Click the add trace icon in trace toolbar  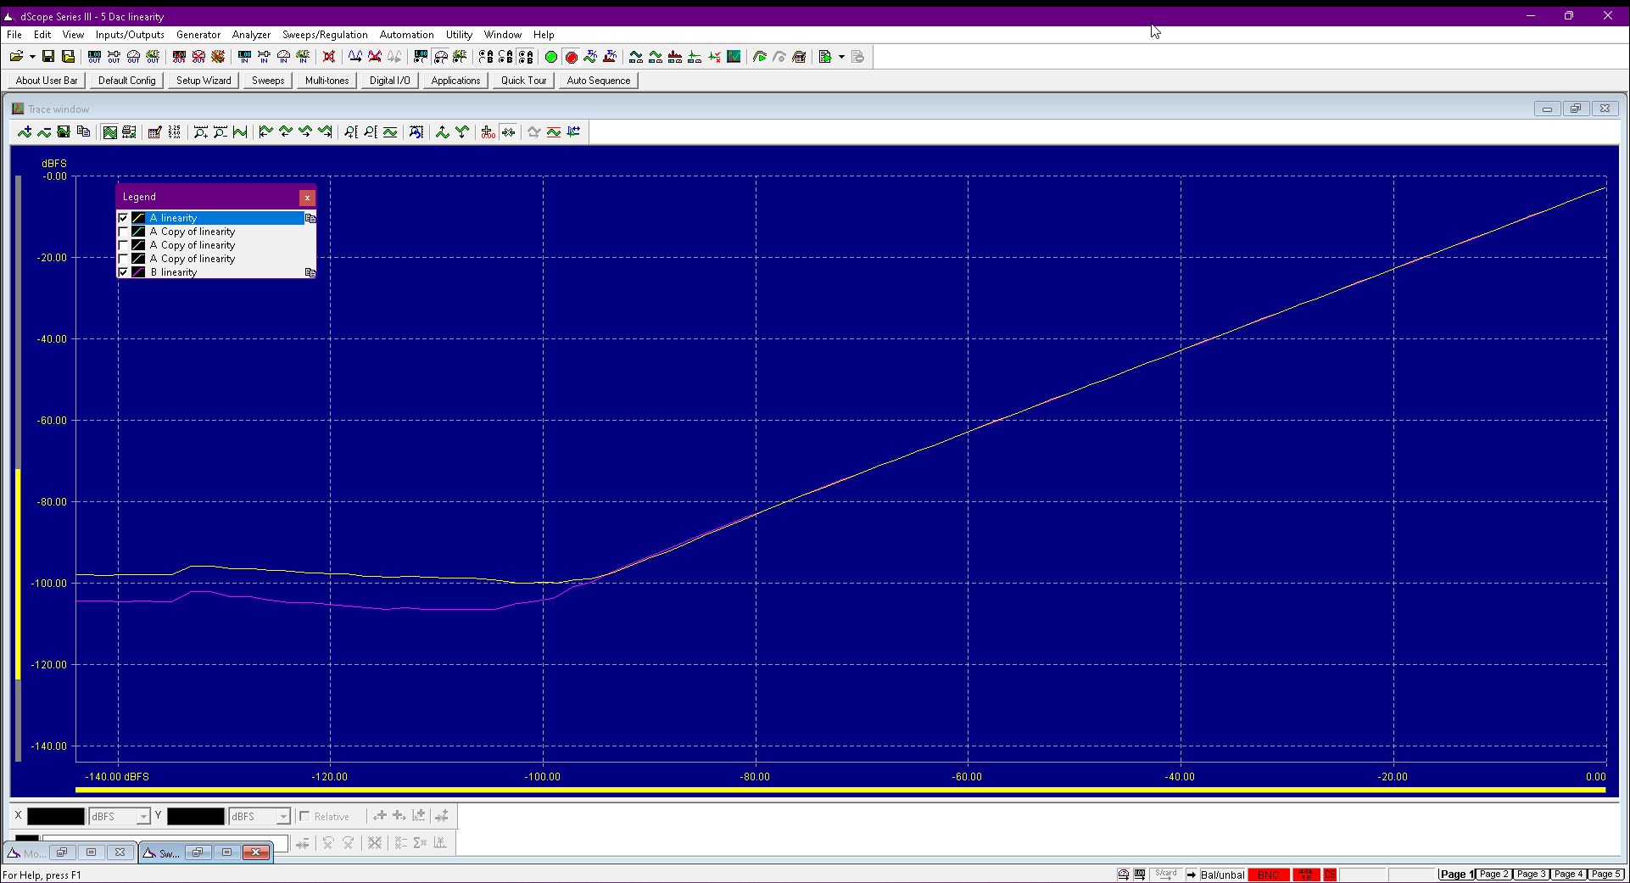[x=25, y=131]
